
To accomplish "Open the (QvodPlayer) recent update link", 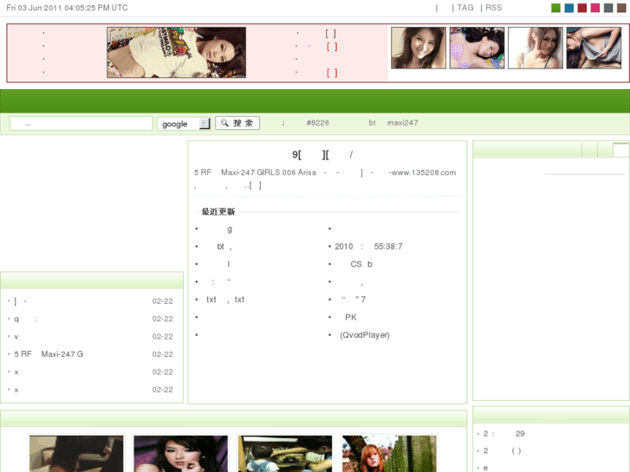I will point(365,335).
